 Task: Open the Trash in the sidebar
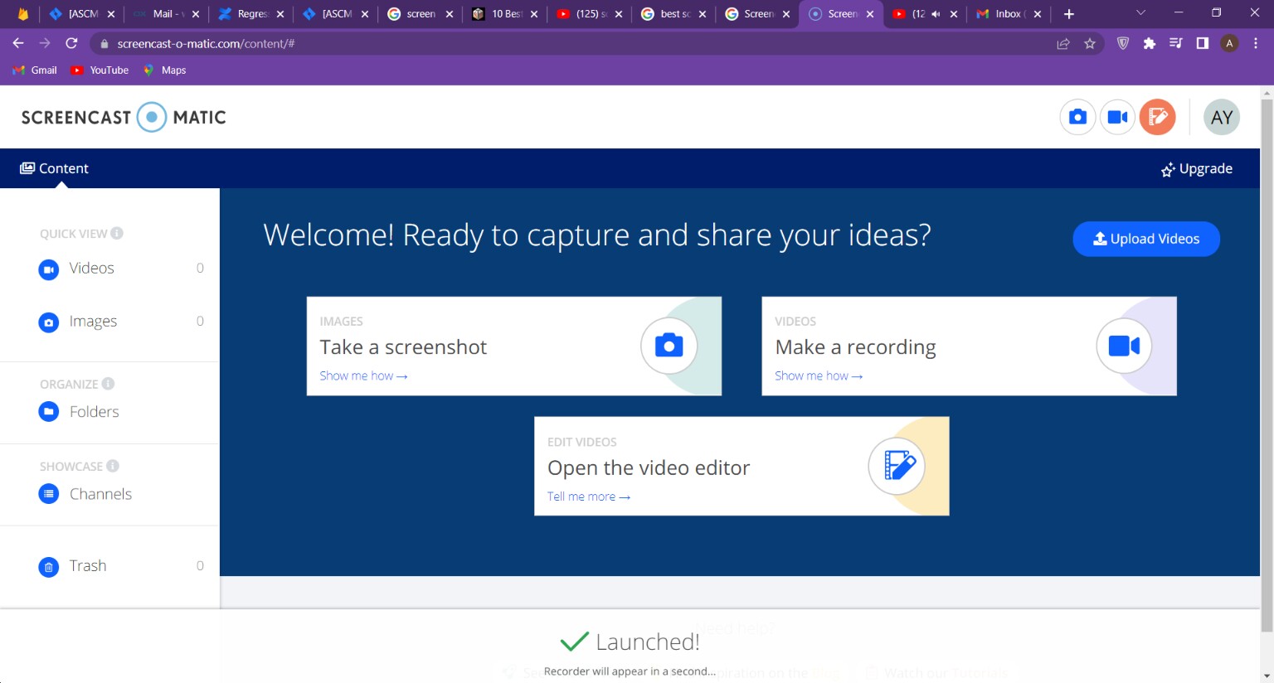(88, 565)
